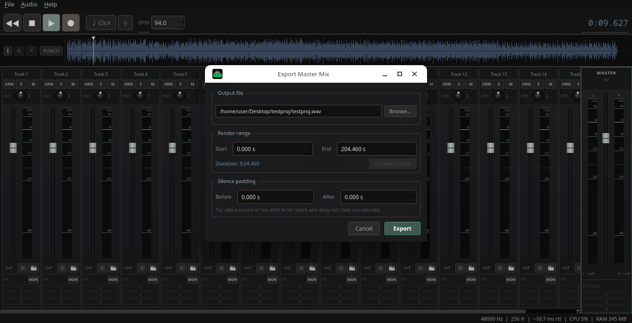The height and width of the screenshot is (323, 632).
Task: Clear Track 14 audio with X icon
Action: 539,268
